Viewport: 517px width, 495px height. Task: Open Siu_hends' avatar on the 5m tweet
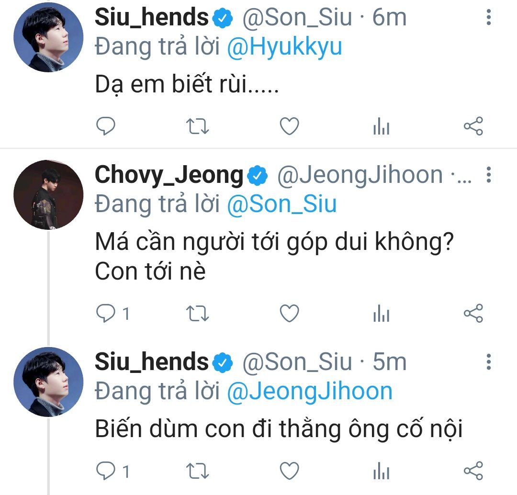click(48, 382)
